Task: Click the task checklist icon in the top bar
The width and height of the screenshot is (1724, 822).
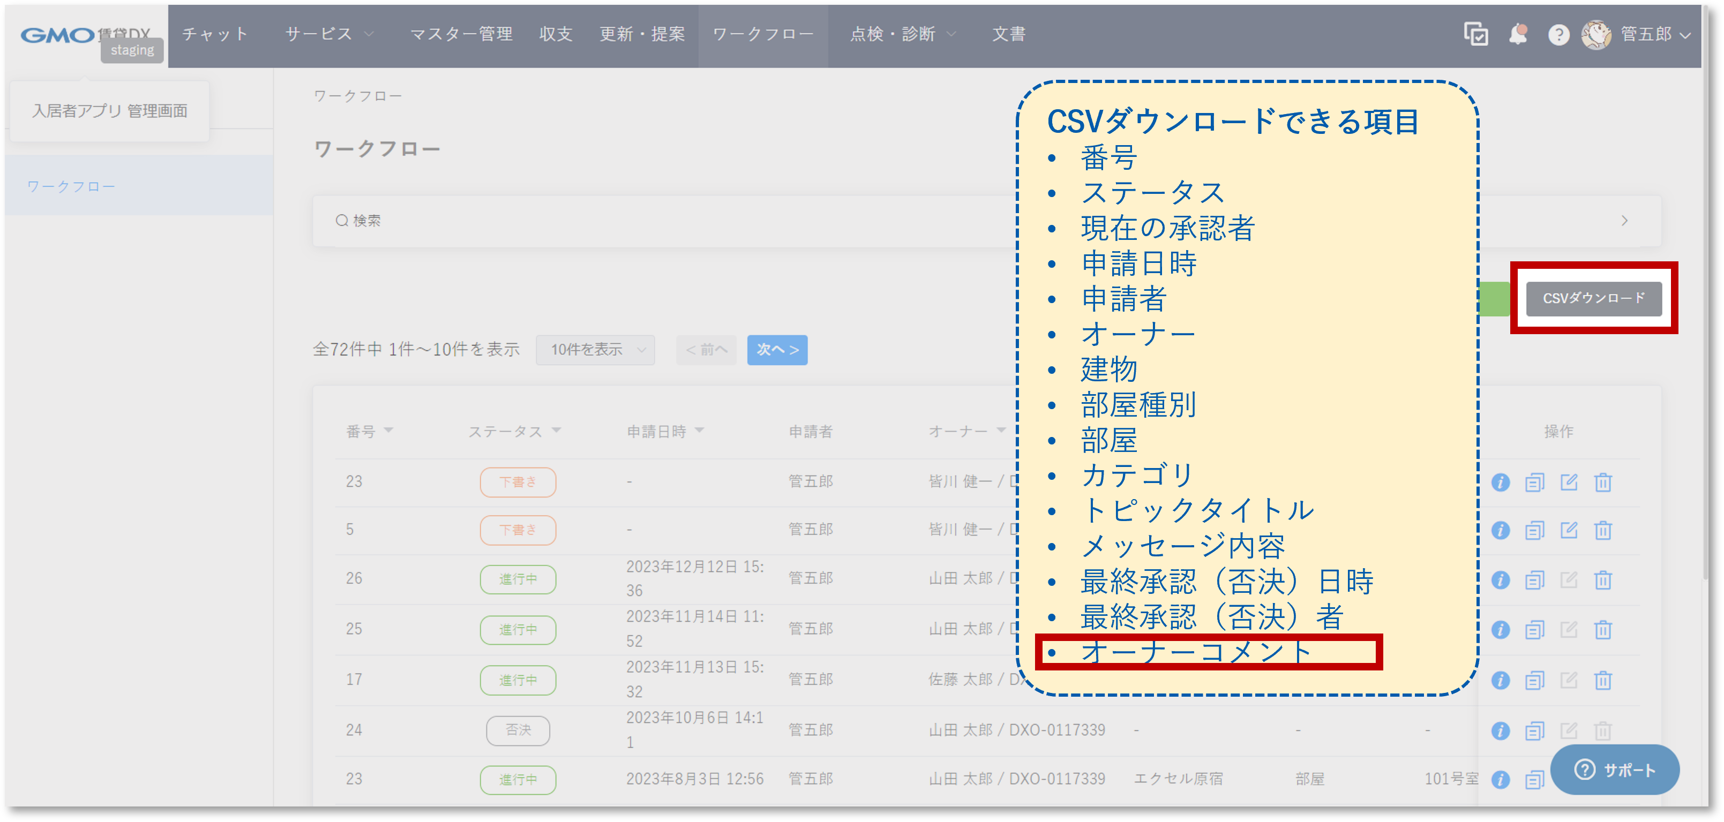Action: click(x=1476, y=35)
